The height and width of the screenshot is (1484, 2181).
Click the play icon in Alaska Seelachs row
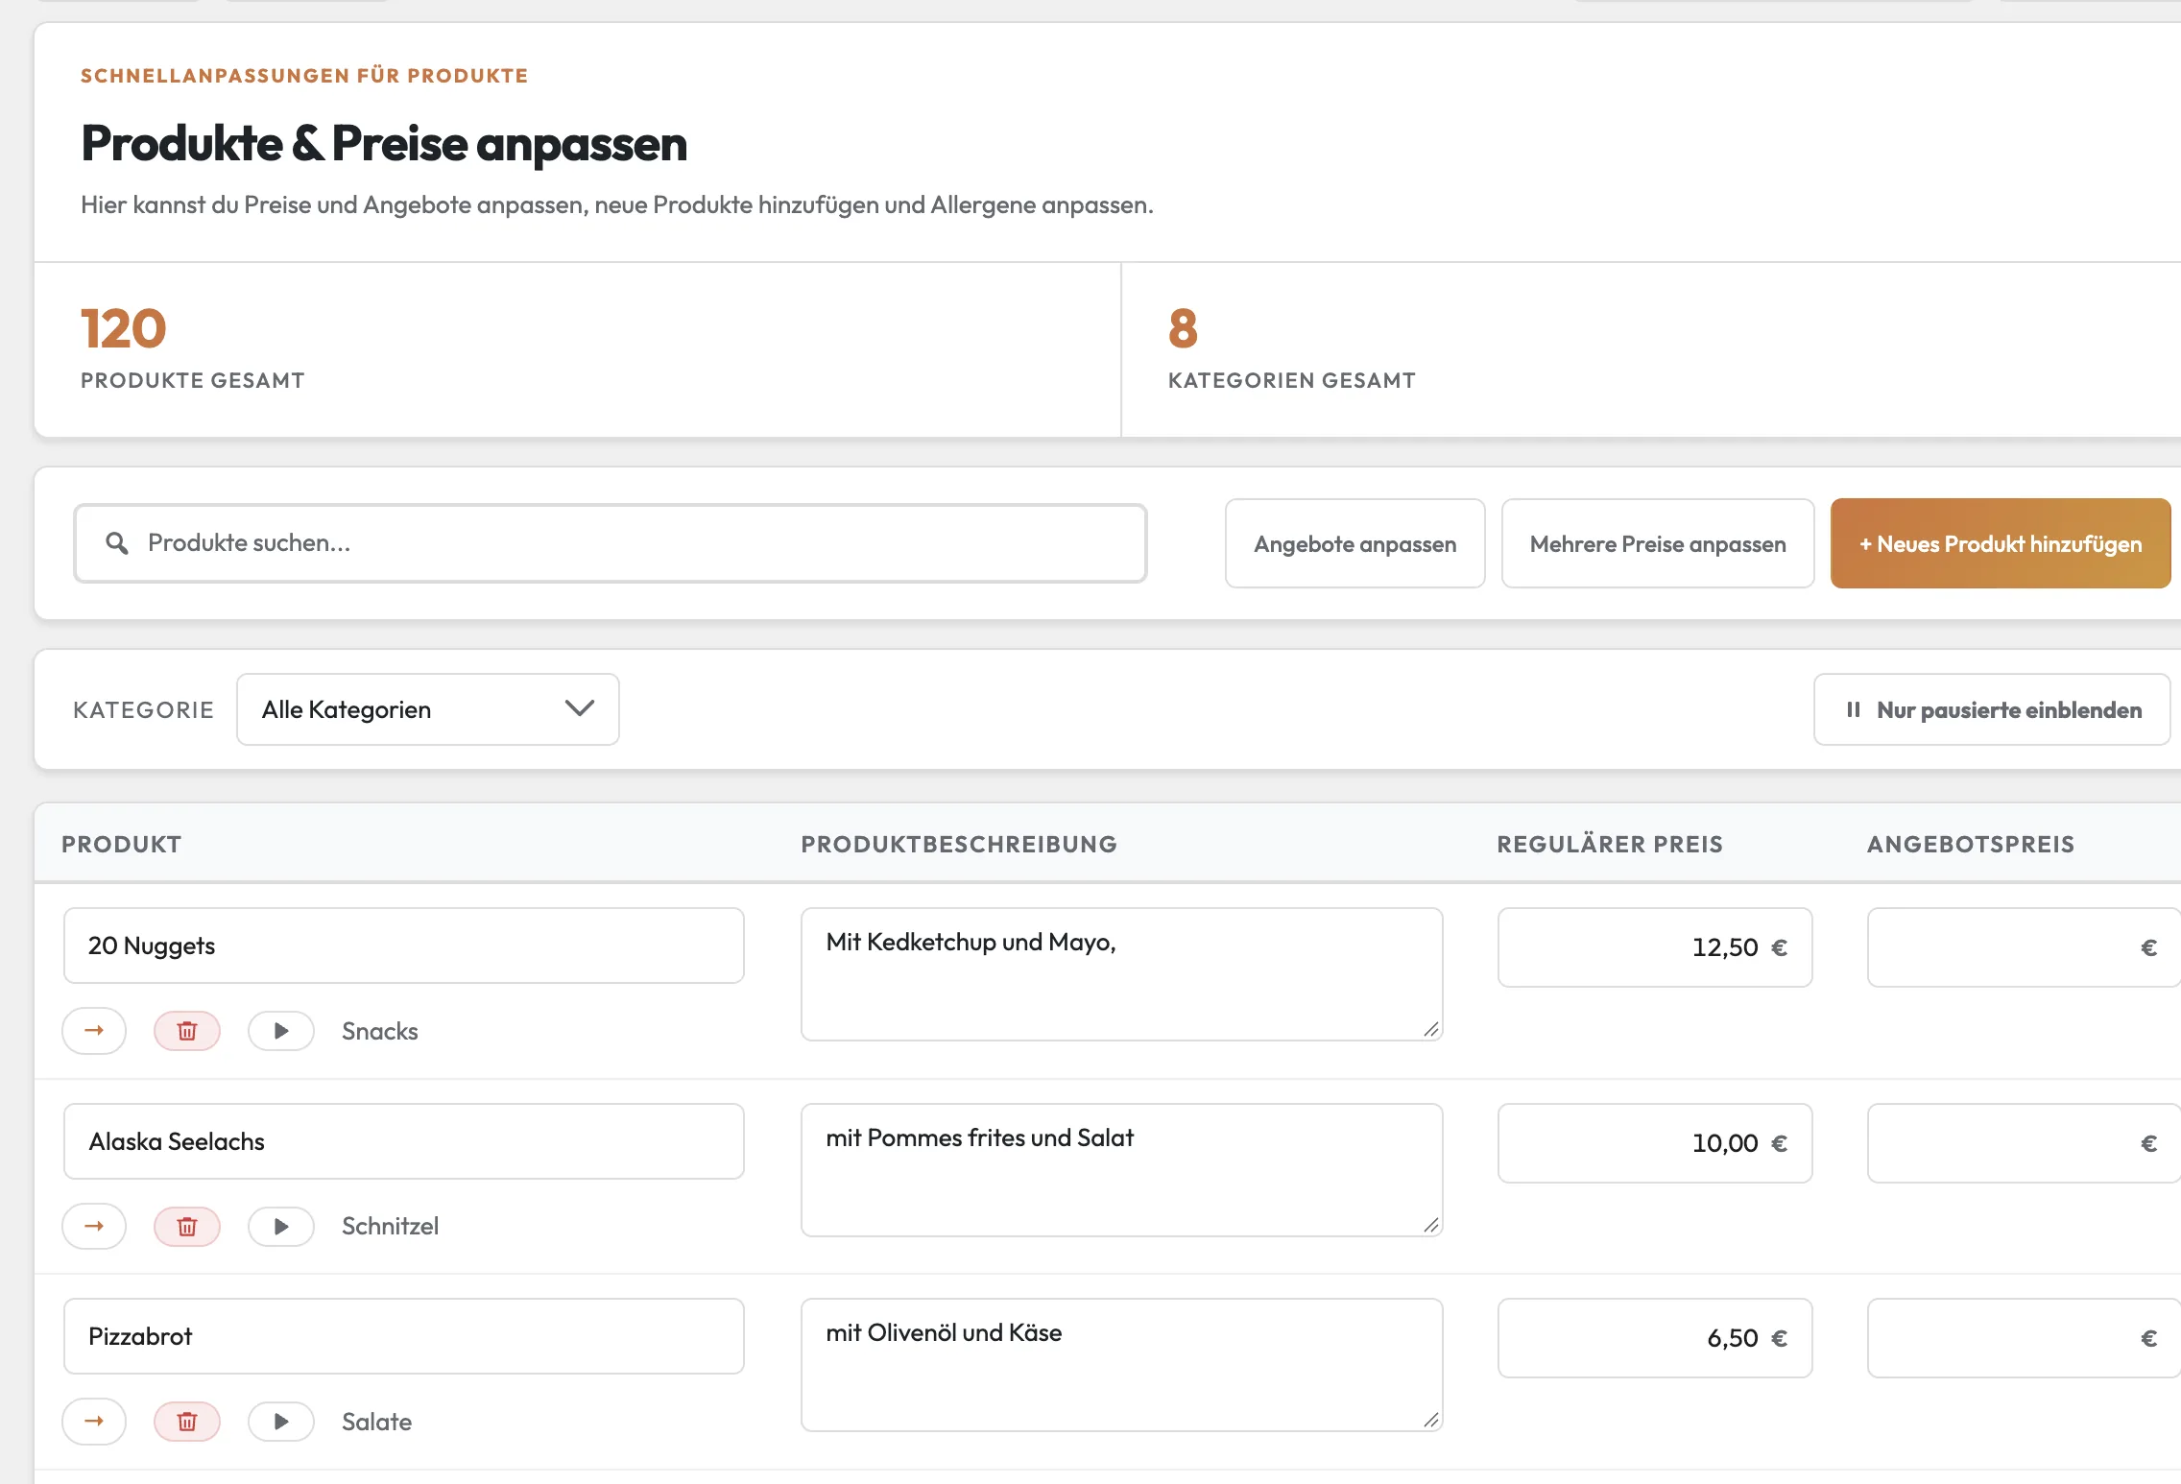pyautogui.click(x=281, y=1226)
